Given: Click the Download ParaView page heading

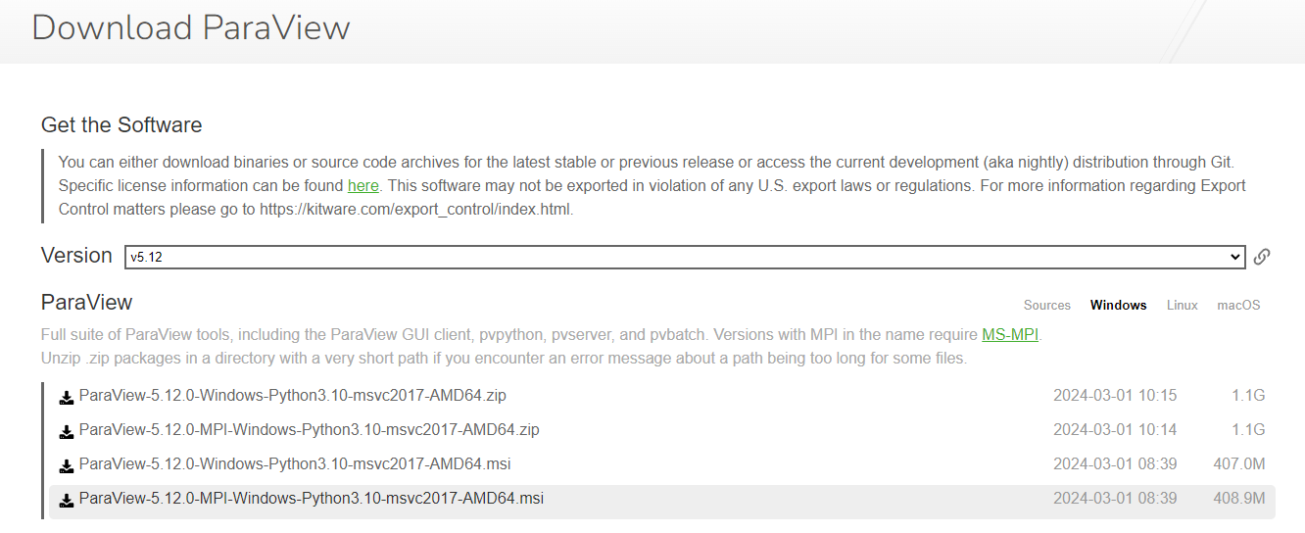Looking at the screenshot, I should 190,27.
